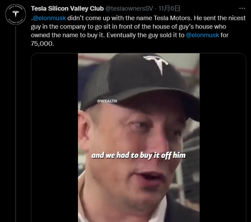The image size is (251, 222).
Task: Click the @WEALTH watermark in the video
Action: coord(107,101)
